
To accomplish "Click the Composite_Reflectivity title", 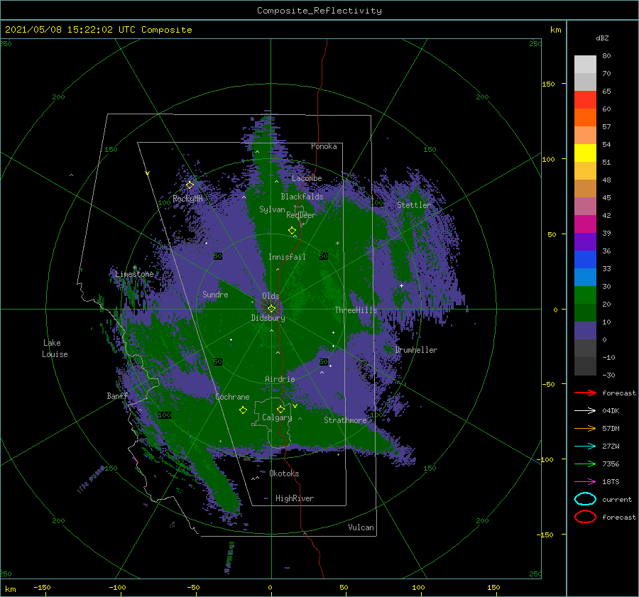I will point(319,11).
